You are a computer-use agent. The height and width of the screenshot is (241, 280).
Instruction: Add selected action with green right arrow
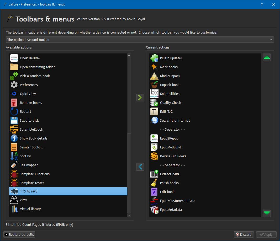point(140,98)
